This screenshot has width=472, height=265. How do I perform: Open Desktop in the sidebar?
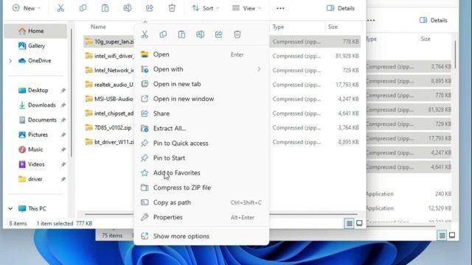click(x=38, y=90)
